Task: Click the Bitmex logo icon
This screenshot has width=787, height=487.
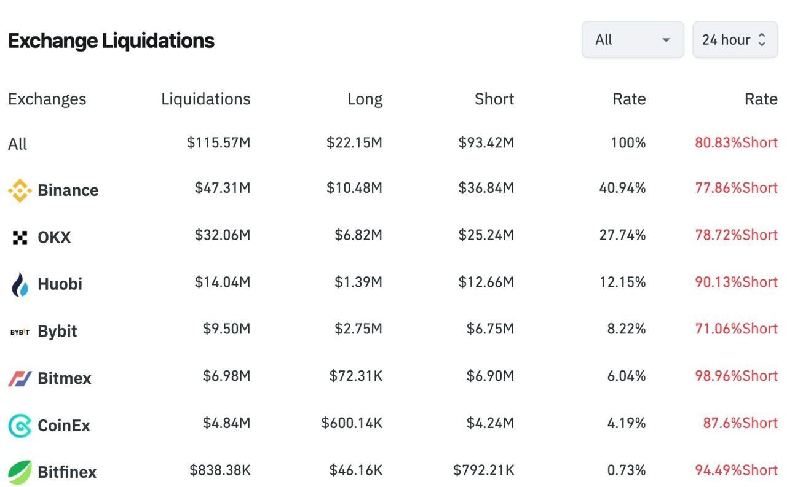Action: 20,378
